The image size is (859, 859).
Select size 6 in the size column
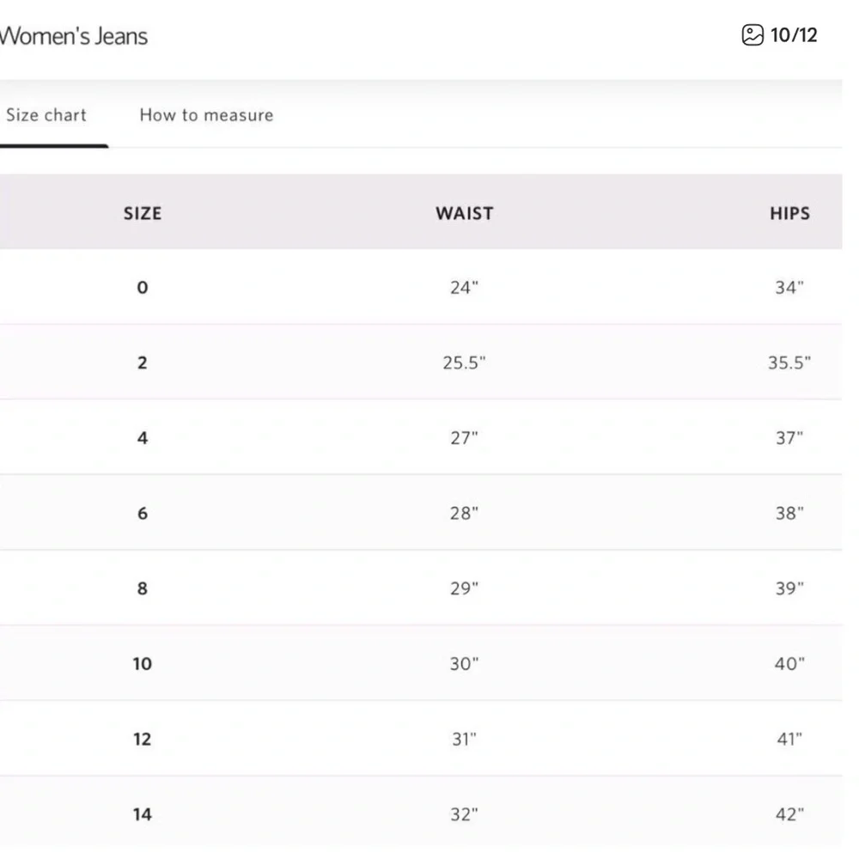(x=143, y=513)
